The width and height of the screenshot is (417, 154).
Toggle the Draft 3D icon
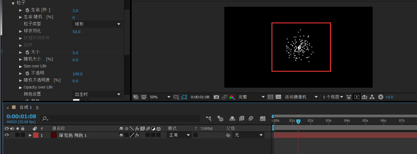(220, 119)
